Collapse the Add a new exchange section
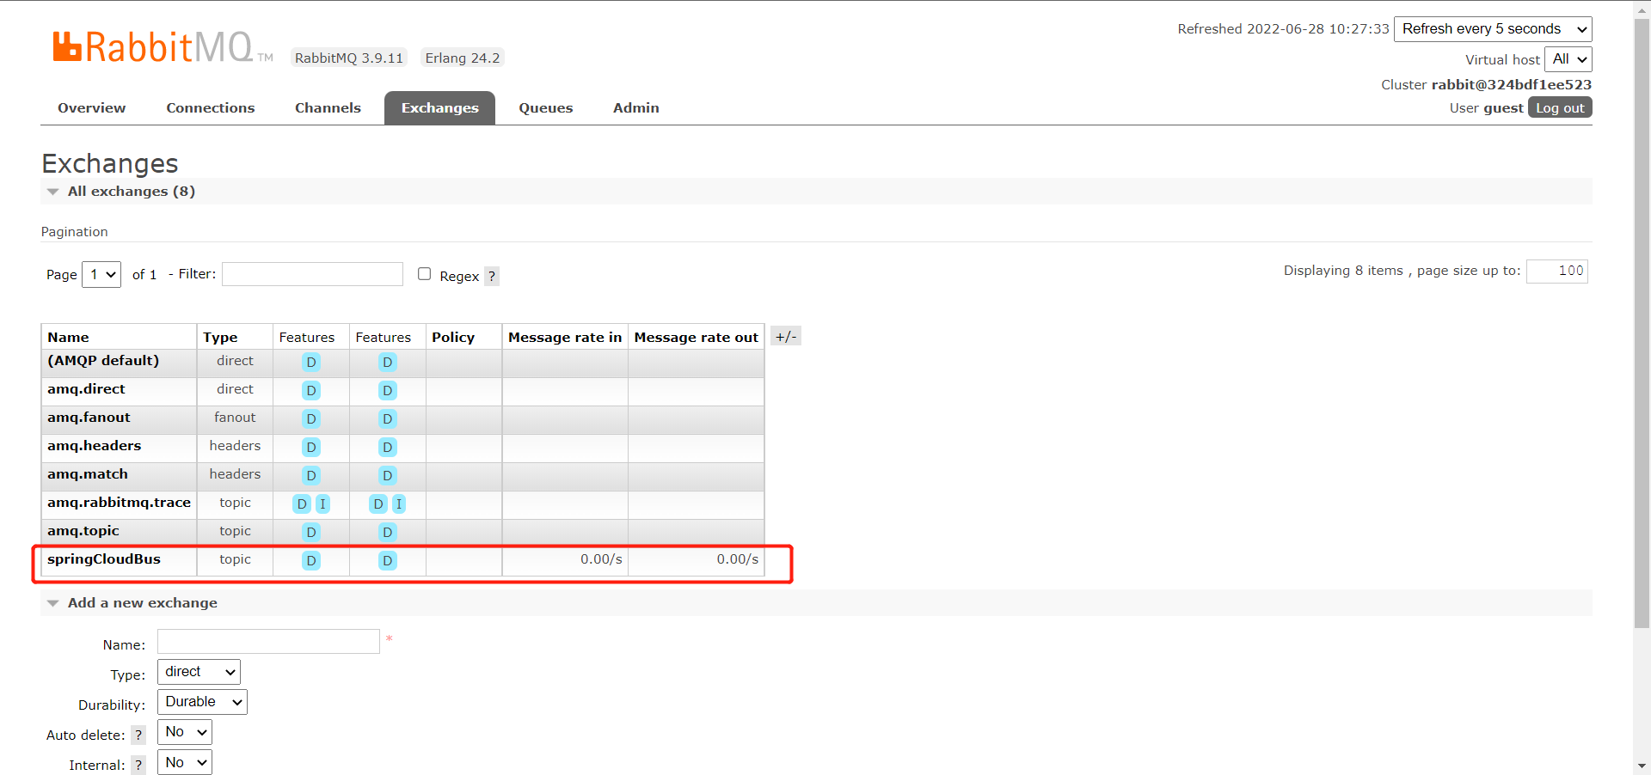The height and width of the screenshot is (775, 1651). coord(142,603)
